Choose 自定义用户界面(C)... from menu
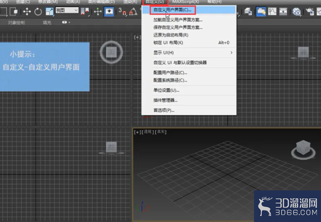Viewport: 321px width, 222px height. tap(189, 10)
